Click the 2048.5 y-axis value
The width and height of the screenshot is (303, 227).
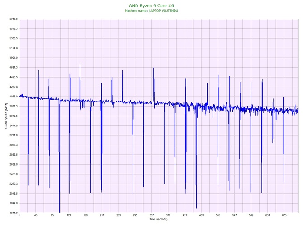(14, 194)
